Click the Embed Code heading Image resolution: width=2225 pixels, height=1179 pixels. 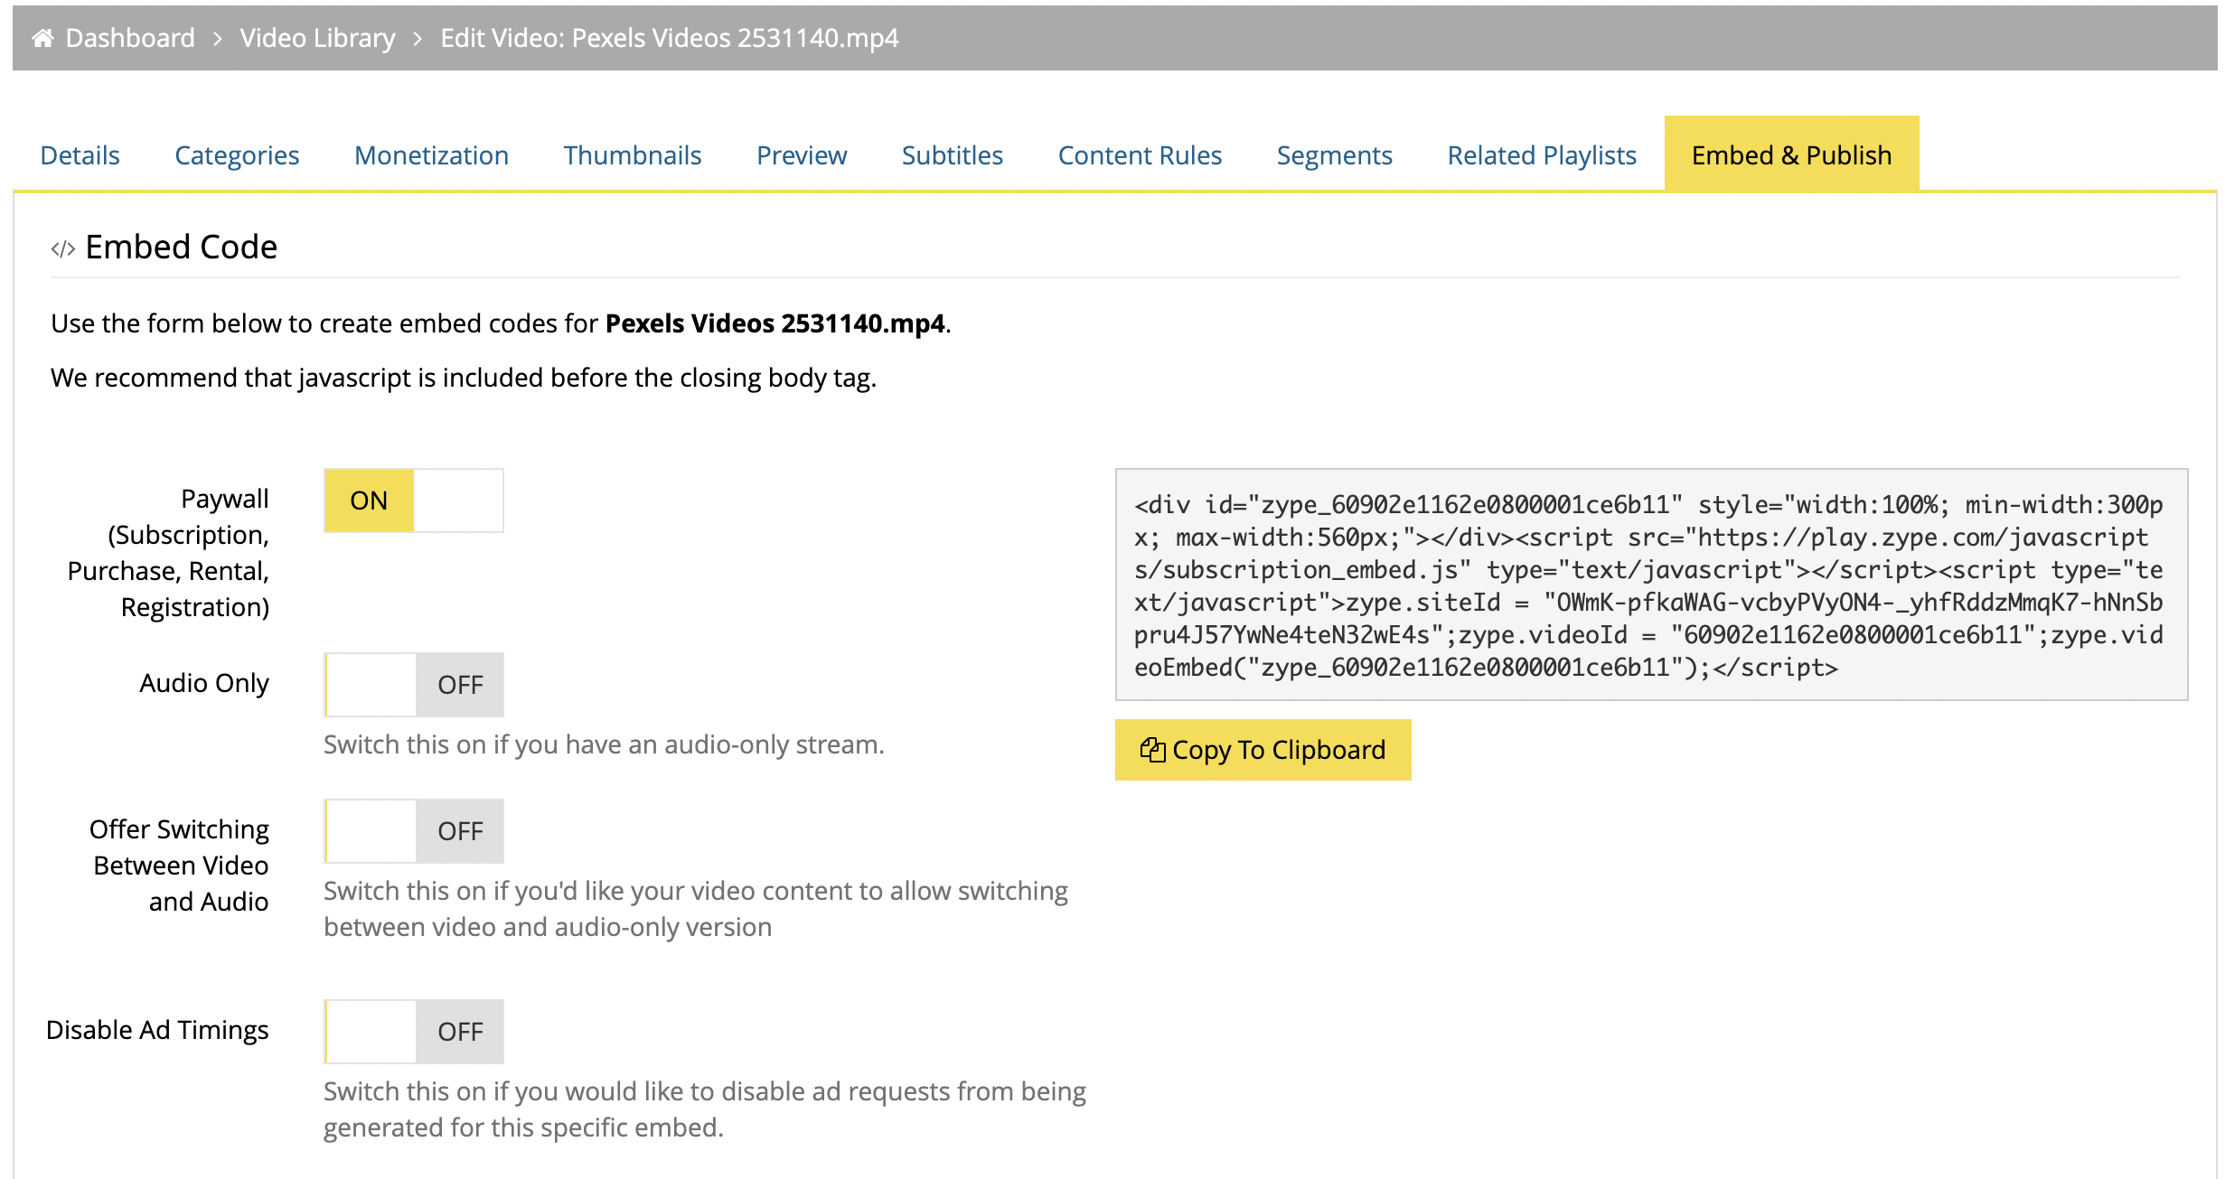coord(181,248)
